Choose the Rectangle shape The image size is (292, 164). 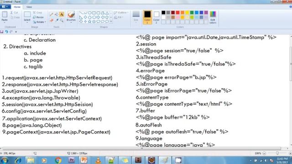pyautogui.click(x=94, y=13)
